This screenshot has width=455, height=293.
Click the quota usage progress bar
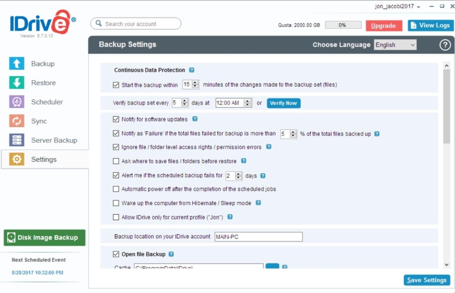(343, 25)
